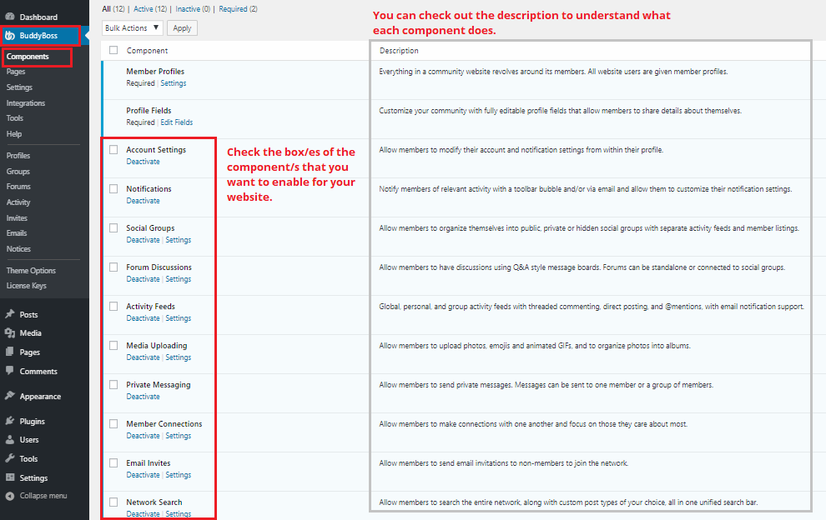Go to Emails in sidebar

pos(17,233)
